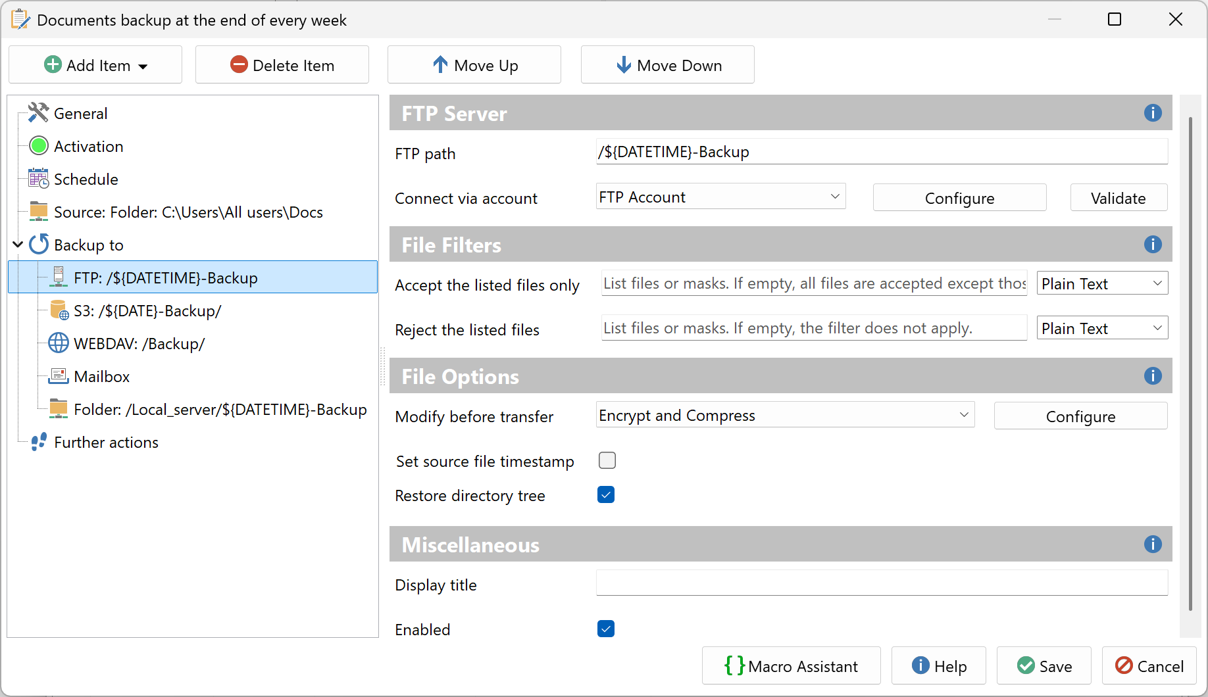Uncheck Restore directory tree
The width and height of the screenshot is (1208, 697).
[606, 494]
